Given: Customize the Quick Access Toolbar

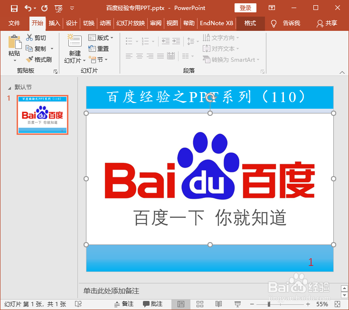Looking at the screenshot, I should point(72,9).
